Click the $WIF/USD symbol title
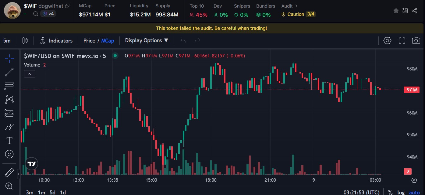The height and width of the screenshot is (195, 425). pos(65,56)
